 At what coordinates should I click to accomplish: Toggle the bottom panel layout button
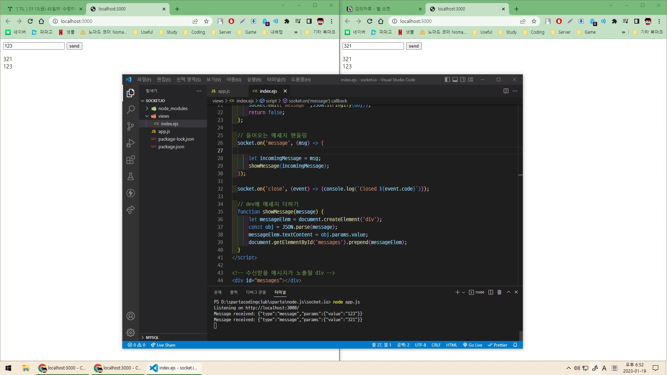pos(455,80)
